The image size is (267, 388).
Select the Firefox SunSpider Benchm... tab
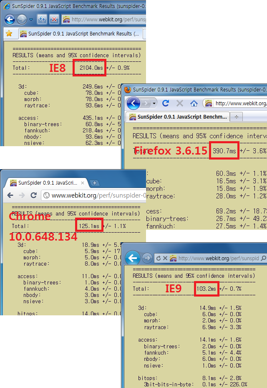point(178,117)
